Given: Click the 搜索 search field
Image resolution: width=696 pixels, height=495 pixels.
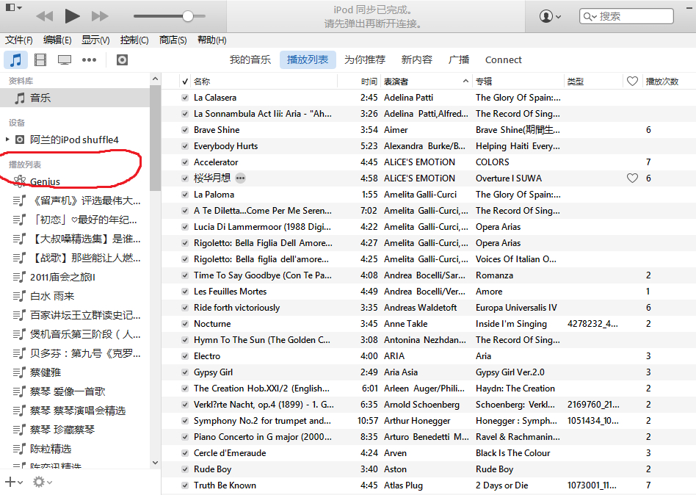Looking at the screenshot, I should point(626,16).
